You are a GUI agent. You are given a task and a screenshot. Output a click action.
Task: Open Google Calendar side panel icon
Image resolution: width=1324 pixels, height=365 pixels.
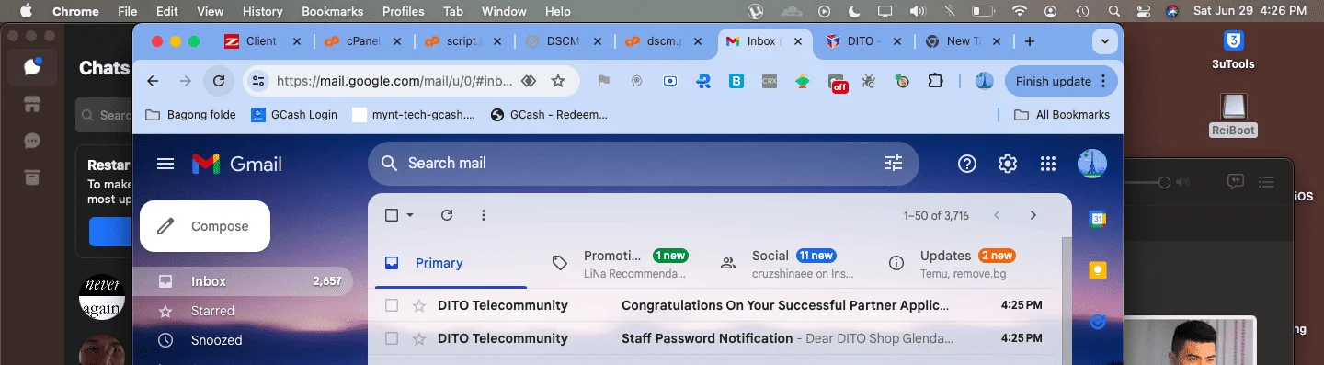(1097, 219)
